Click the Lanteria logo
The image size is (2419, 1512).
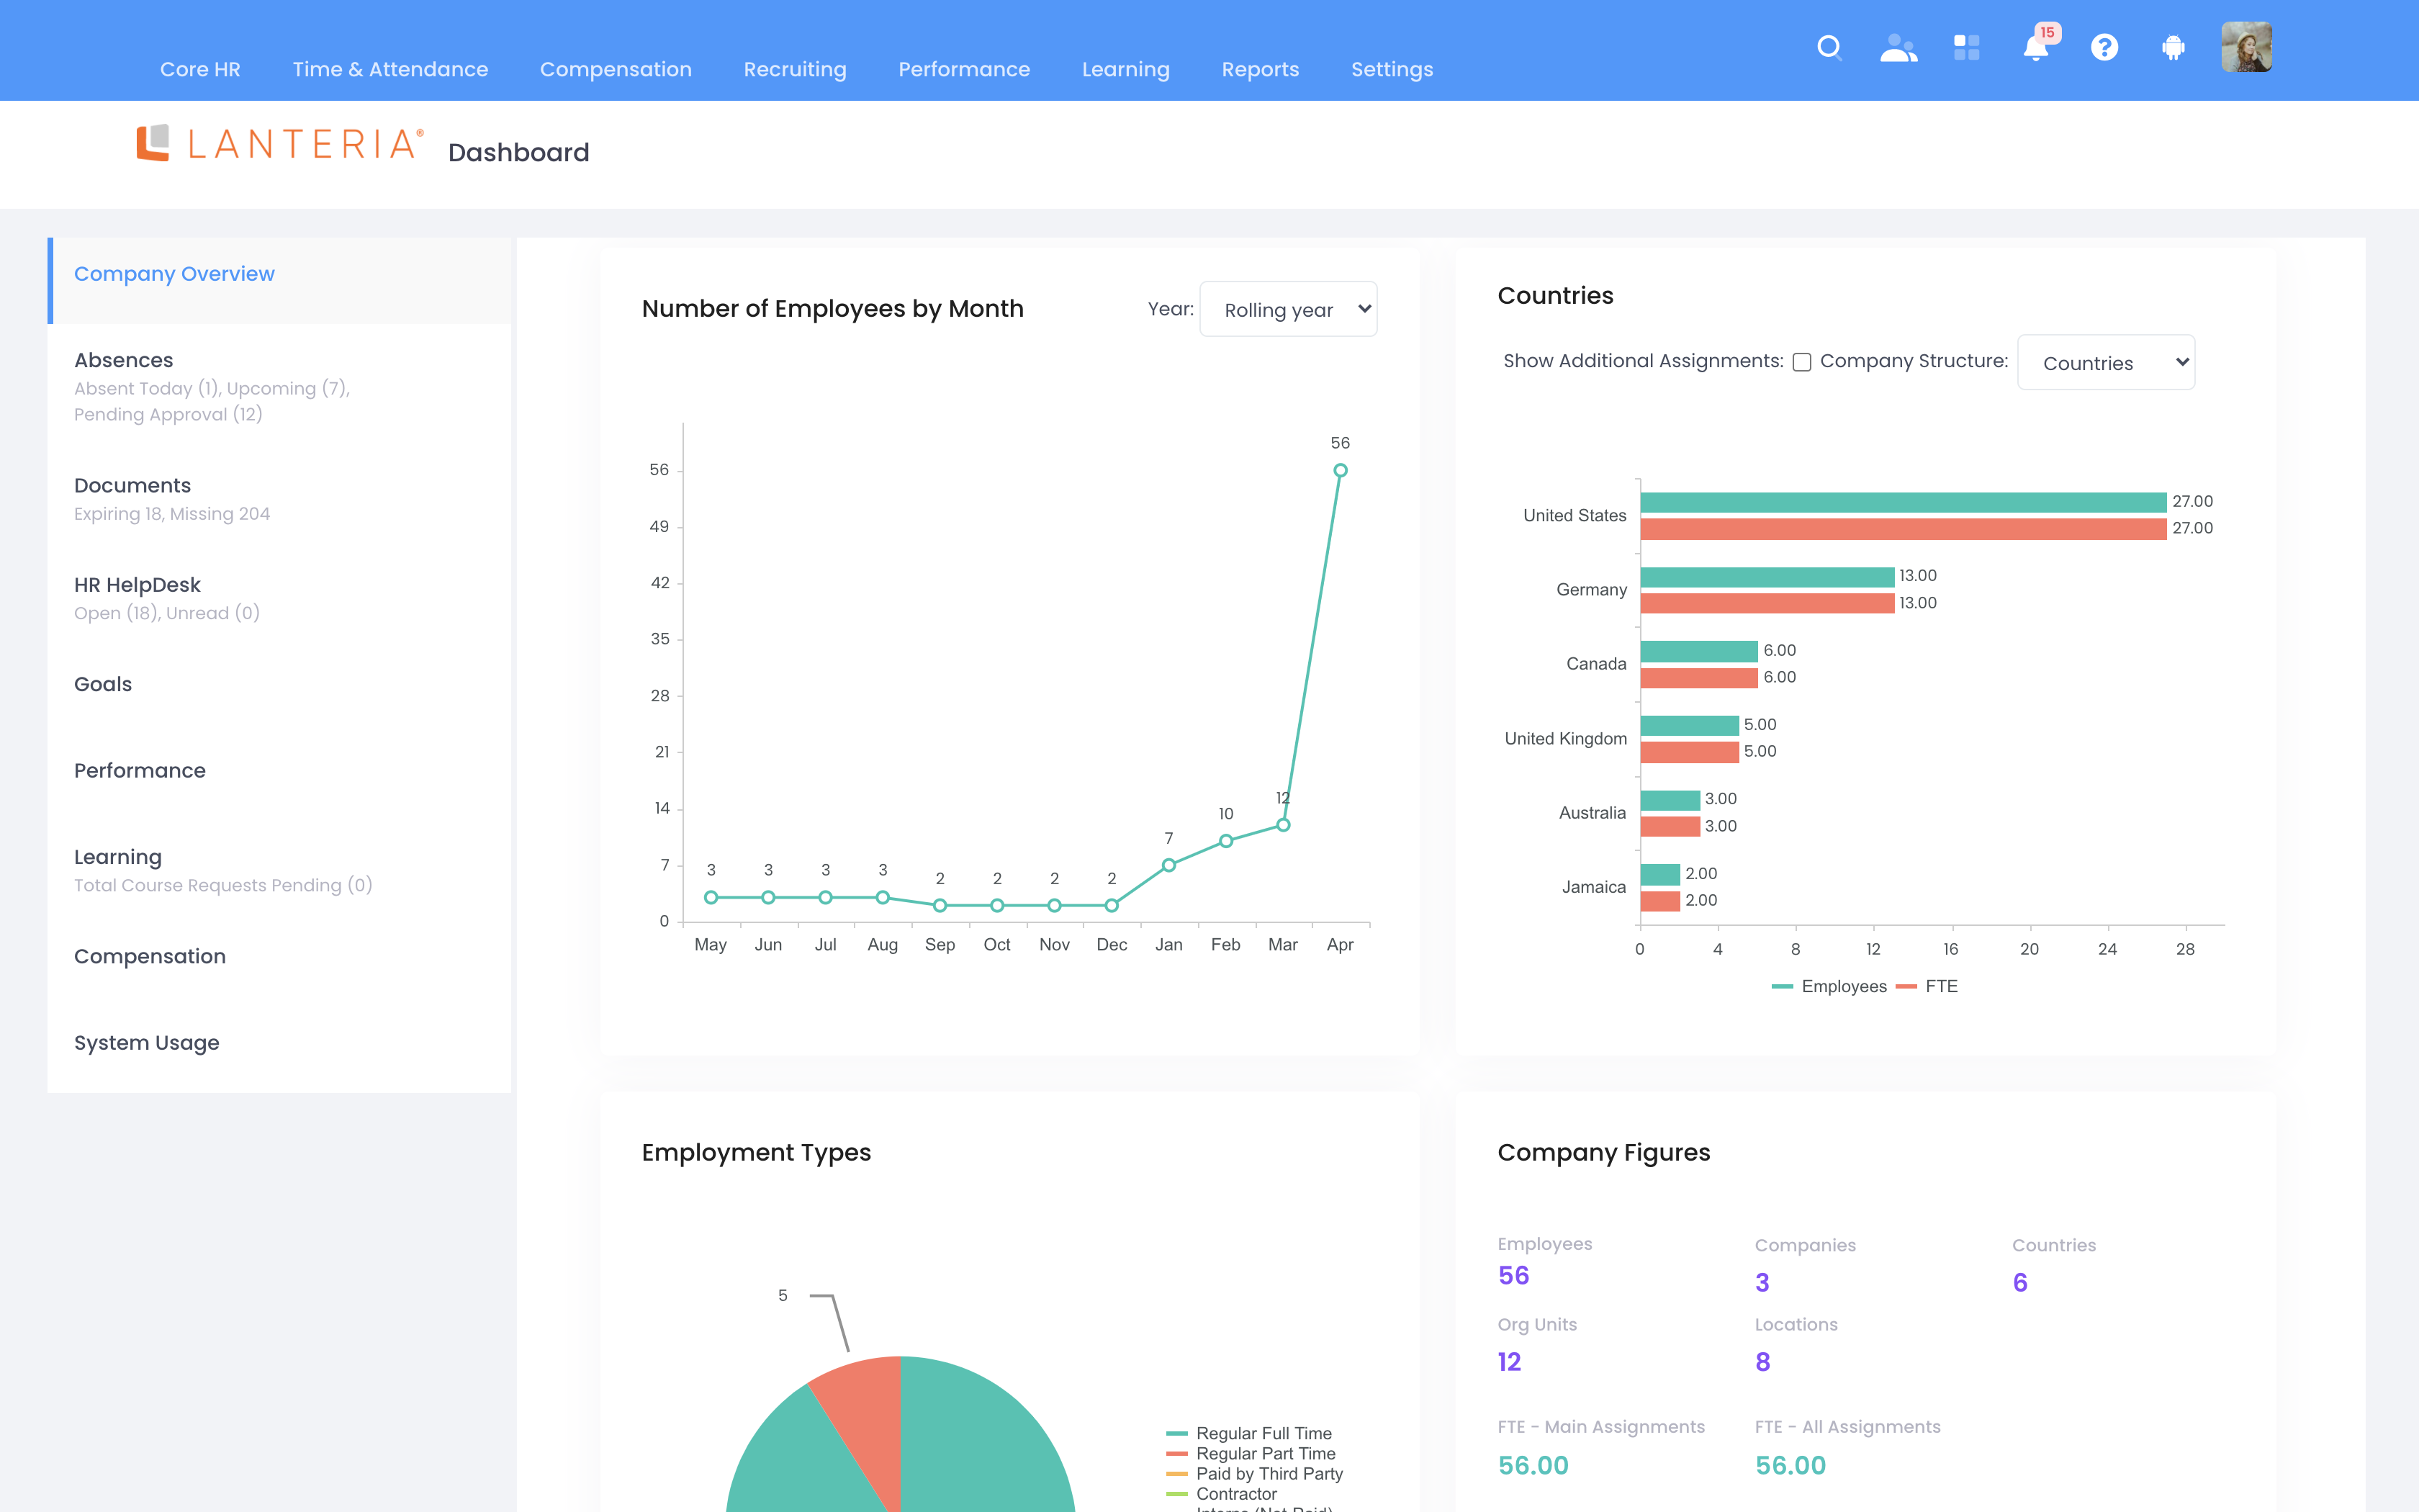280,143
